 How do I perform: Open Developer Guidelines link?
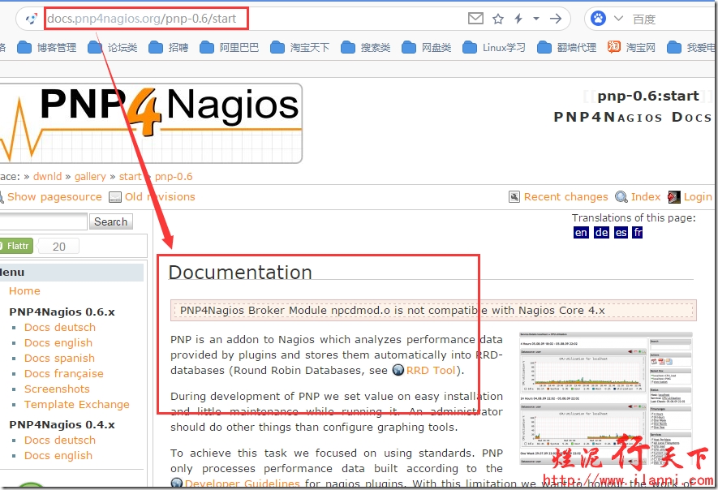click(242, 484)
